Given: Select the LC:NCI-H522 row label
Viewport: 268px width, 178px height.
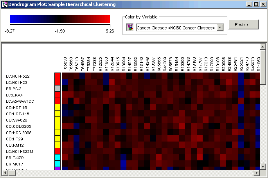Looking at the screenshot, I should click(18, 76).
